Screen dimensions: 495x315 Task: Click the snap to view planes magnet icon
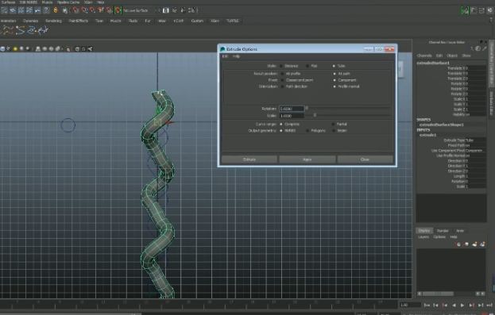click(109, 10)
